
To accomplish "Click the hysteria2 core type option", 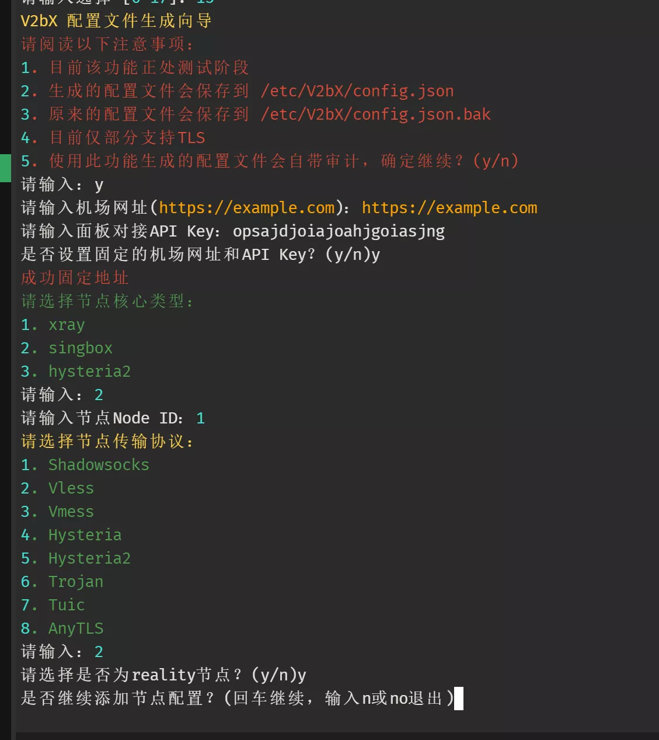I will (x=89, y=371).
